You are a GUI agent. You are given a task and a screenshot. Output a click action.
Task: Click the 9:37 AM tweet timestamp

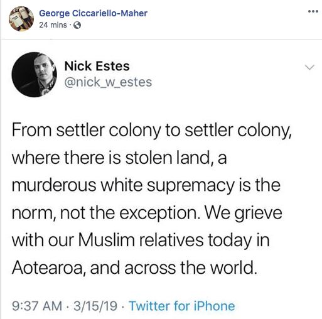[37, 306]
